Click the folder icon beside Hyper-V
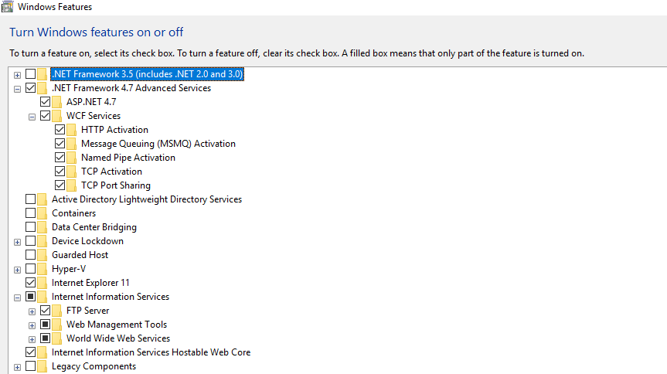Screen dimensions: 667x374 [x=42, y=269]
